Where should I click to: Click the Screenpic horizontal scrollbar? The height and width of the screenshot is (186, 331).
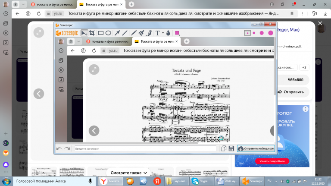tap(127, 143)
